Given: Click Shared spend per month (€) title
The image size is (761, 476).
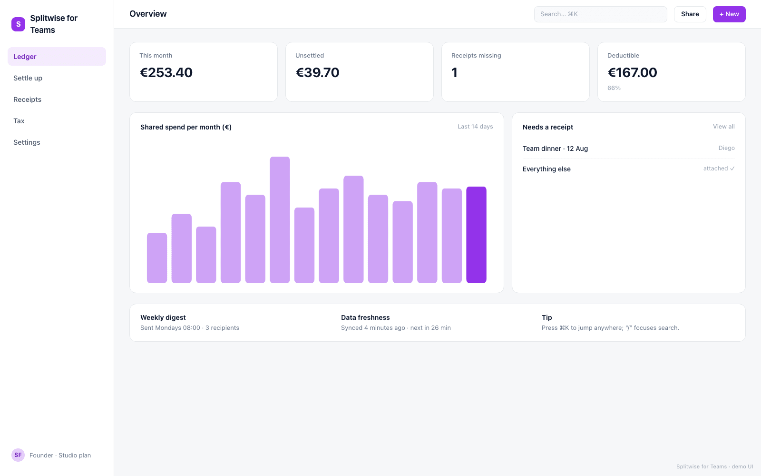Looking at the screenshot, I should (186, 127).
